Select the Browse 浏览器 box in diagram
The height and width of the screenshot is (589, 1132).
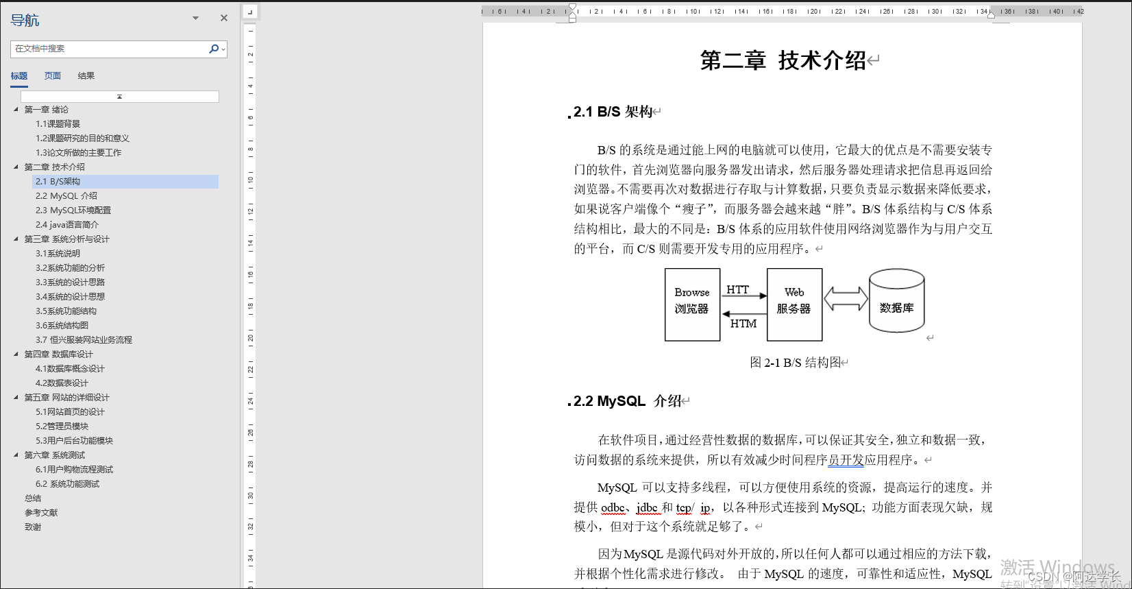pyautogui.click(x=692, y=304)
